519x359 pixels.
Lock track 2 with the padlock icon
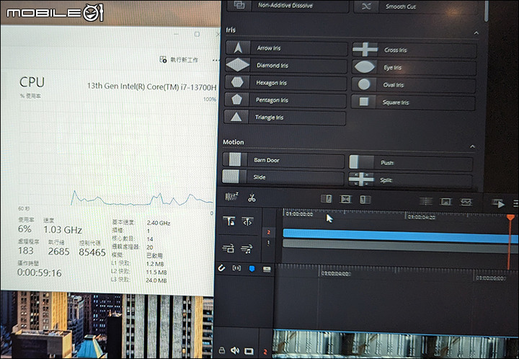[x=222, y=350]
